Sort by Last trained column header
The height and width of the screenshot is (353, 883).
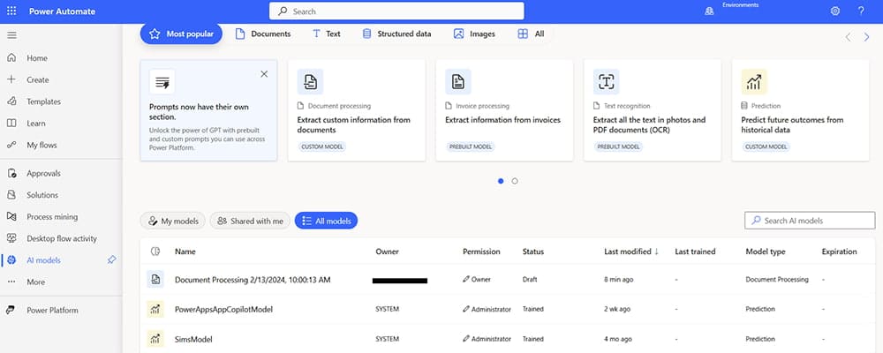point(696,252)
